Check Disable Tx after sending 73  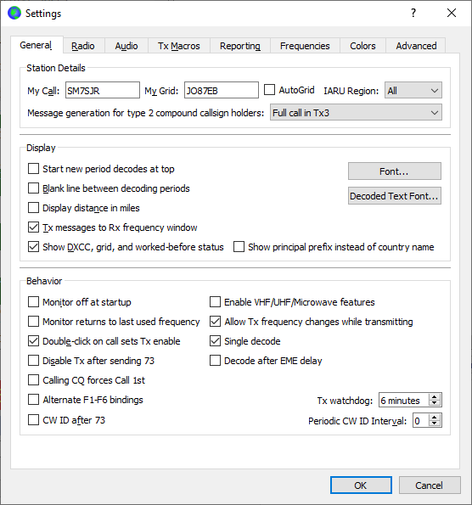click(x=33, y=361)
